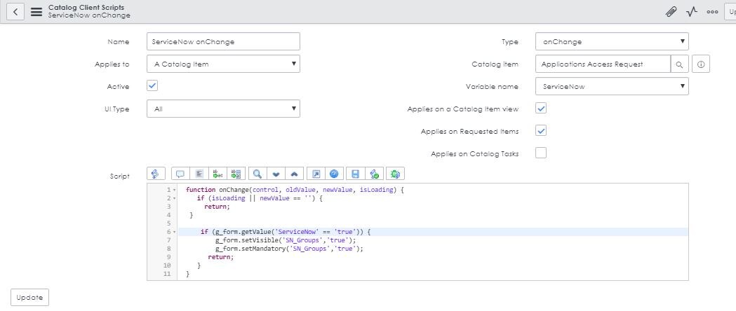The image size is (736, 311).
Task: Collapse code fold at line 1
Action: 175,190
